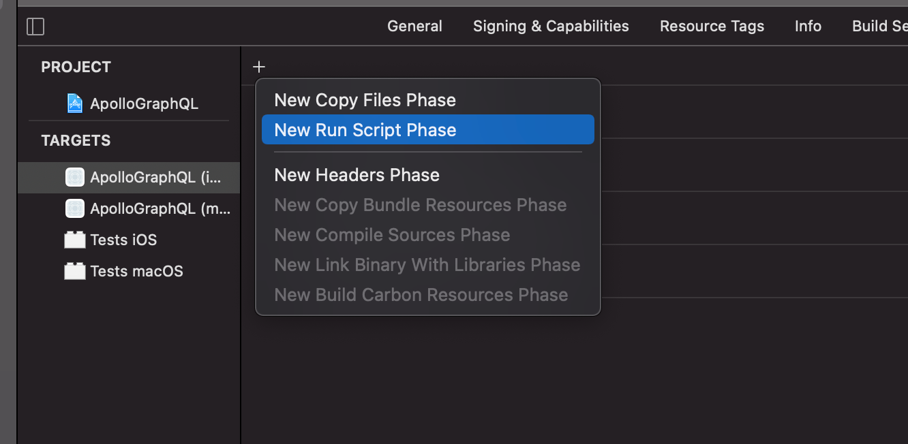Select the ApolloGraphQL (m... target
Viewport: 908px width, 444px height.
[x=160, y=208]
